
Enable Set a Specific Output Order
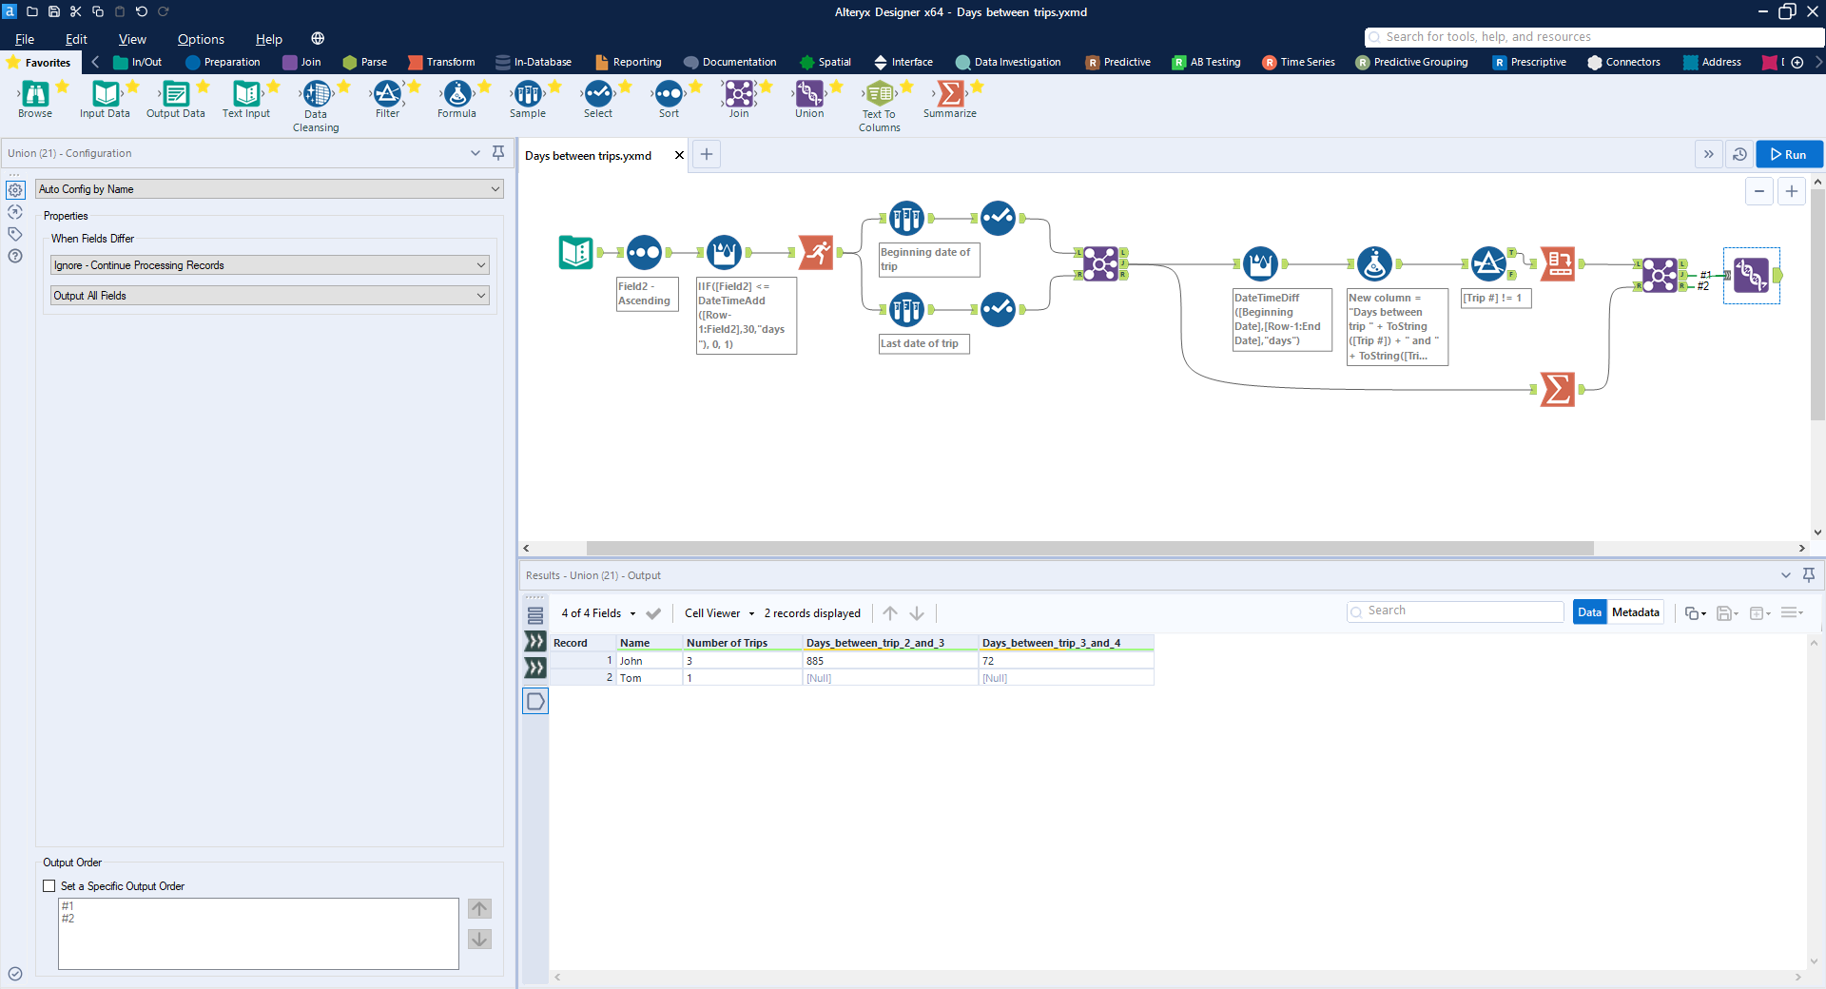coord(49,886)
